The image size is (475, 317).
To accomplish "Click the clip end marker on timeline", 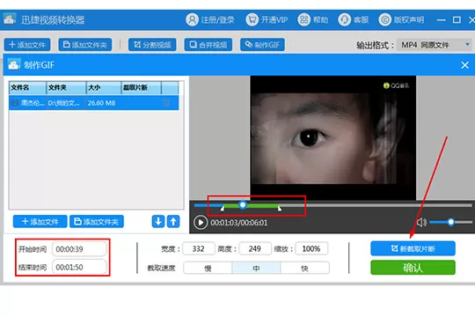I will [x=280, y=208].
